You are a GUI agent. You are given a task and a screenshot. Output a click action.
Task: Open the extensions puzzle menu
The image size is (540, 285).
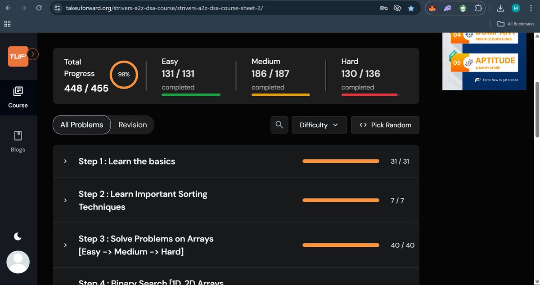(x=478, y=8)
